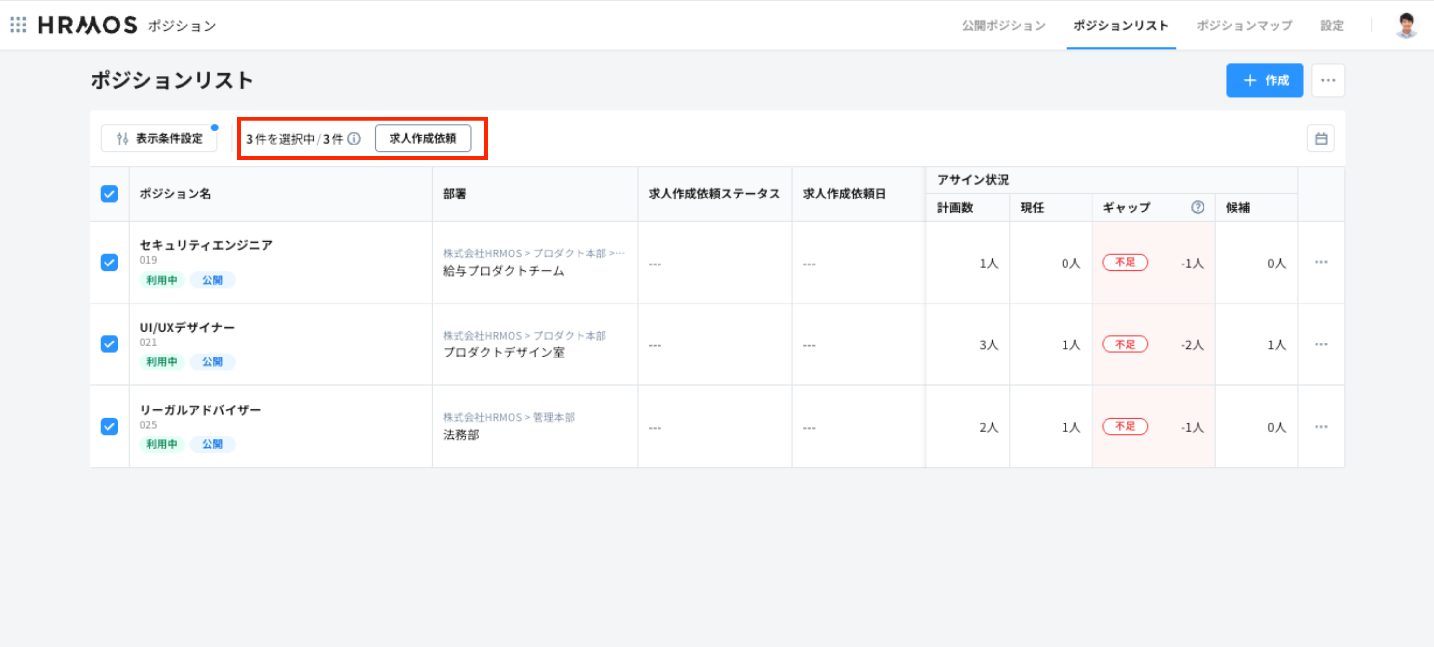1434x647 pixels.
Task: Open the 表示条件設定 filter settings
Action: coord(159,139)
